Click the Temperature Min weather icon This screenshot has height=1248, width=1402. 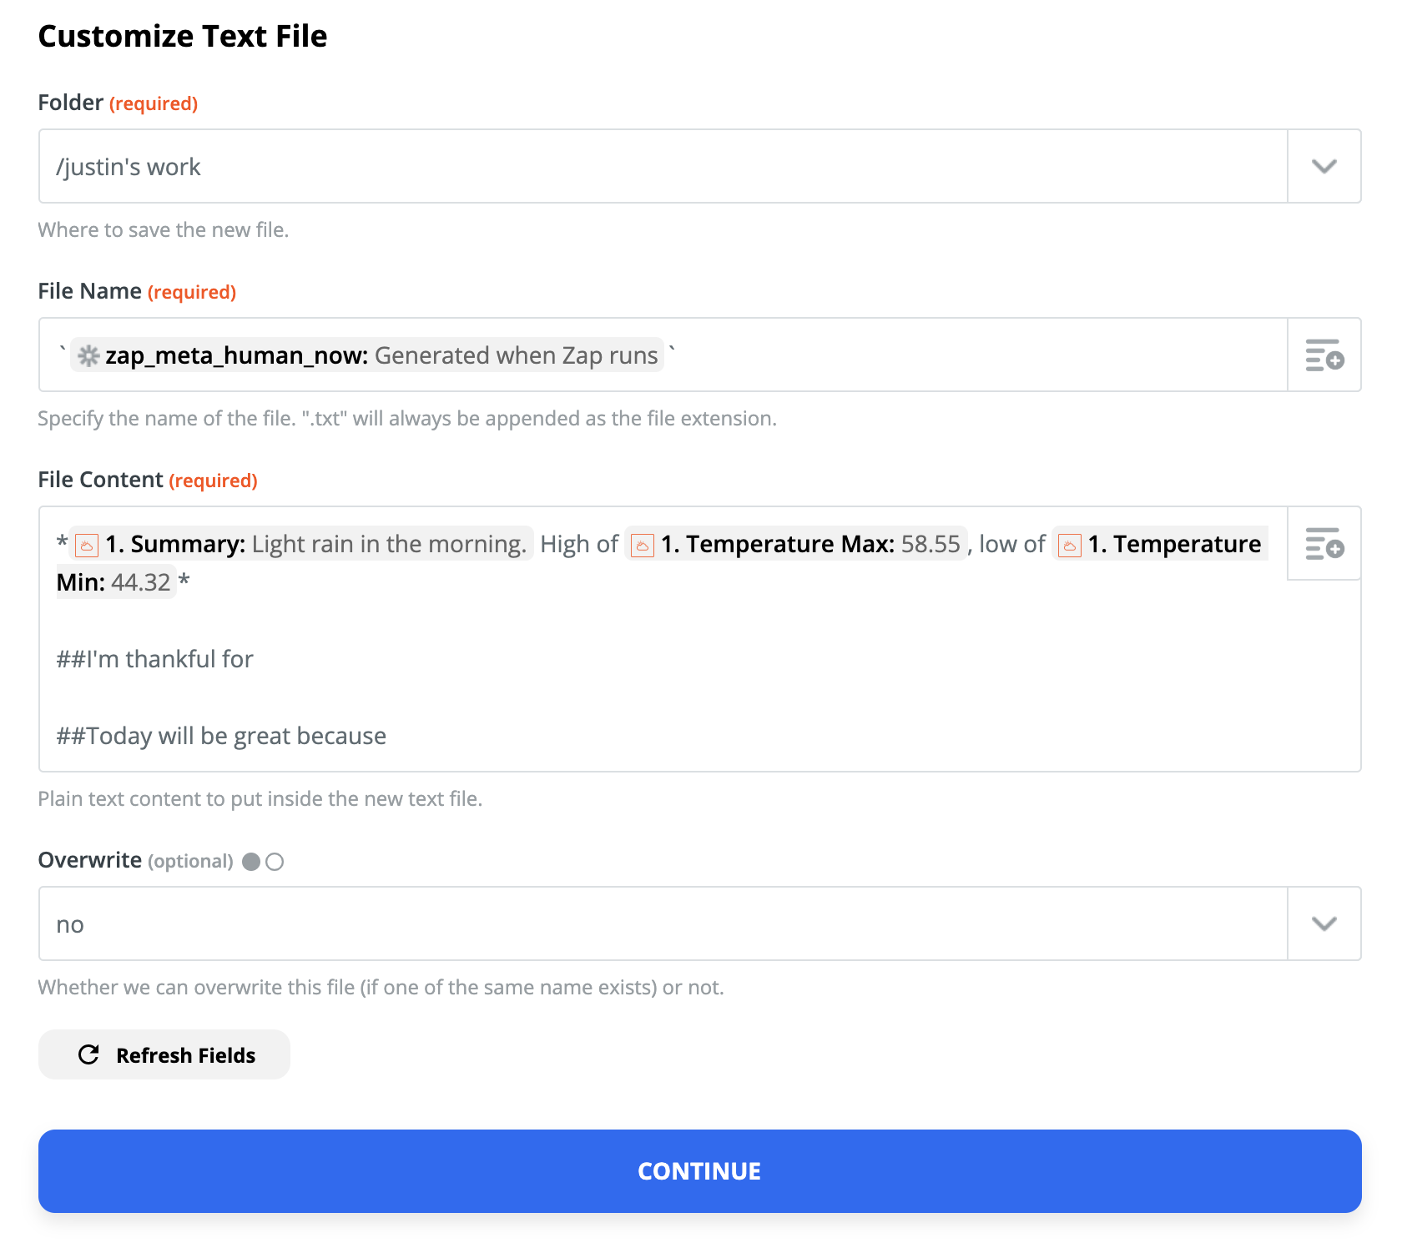1069,546
